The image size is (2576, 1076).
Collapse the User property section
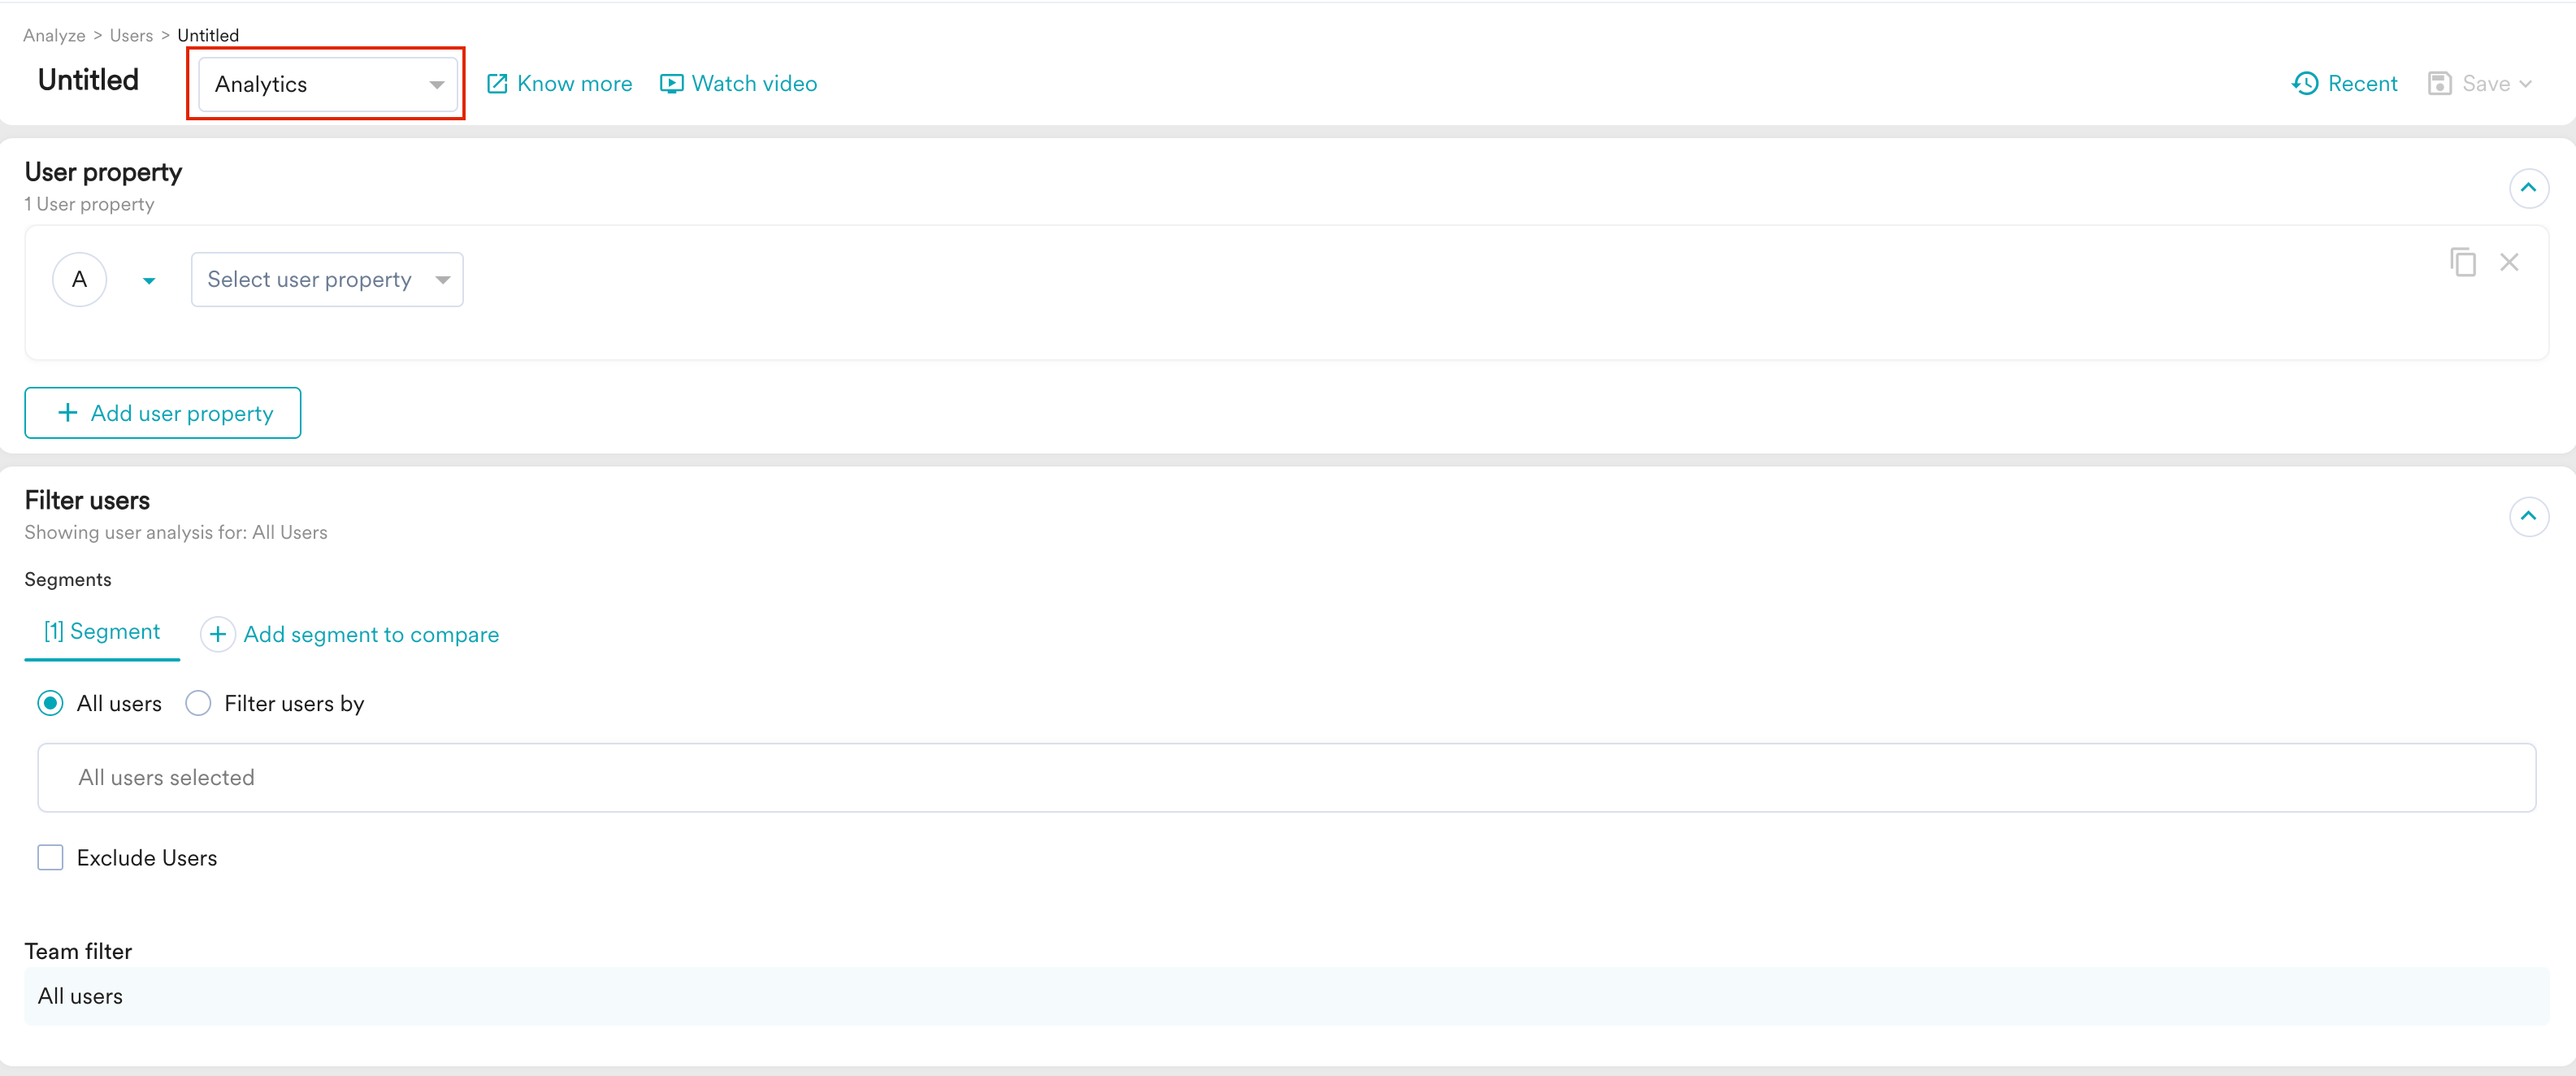tap(2528, 188)
